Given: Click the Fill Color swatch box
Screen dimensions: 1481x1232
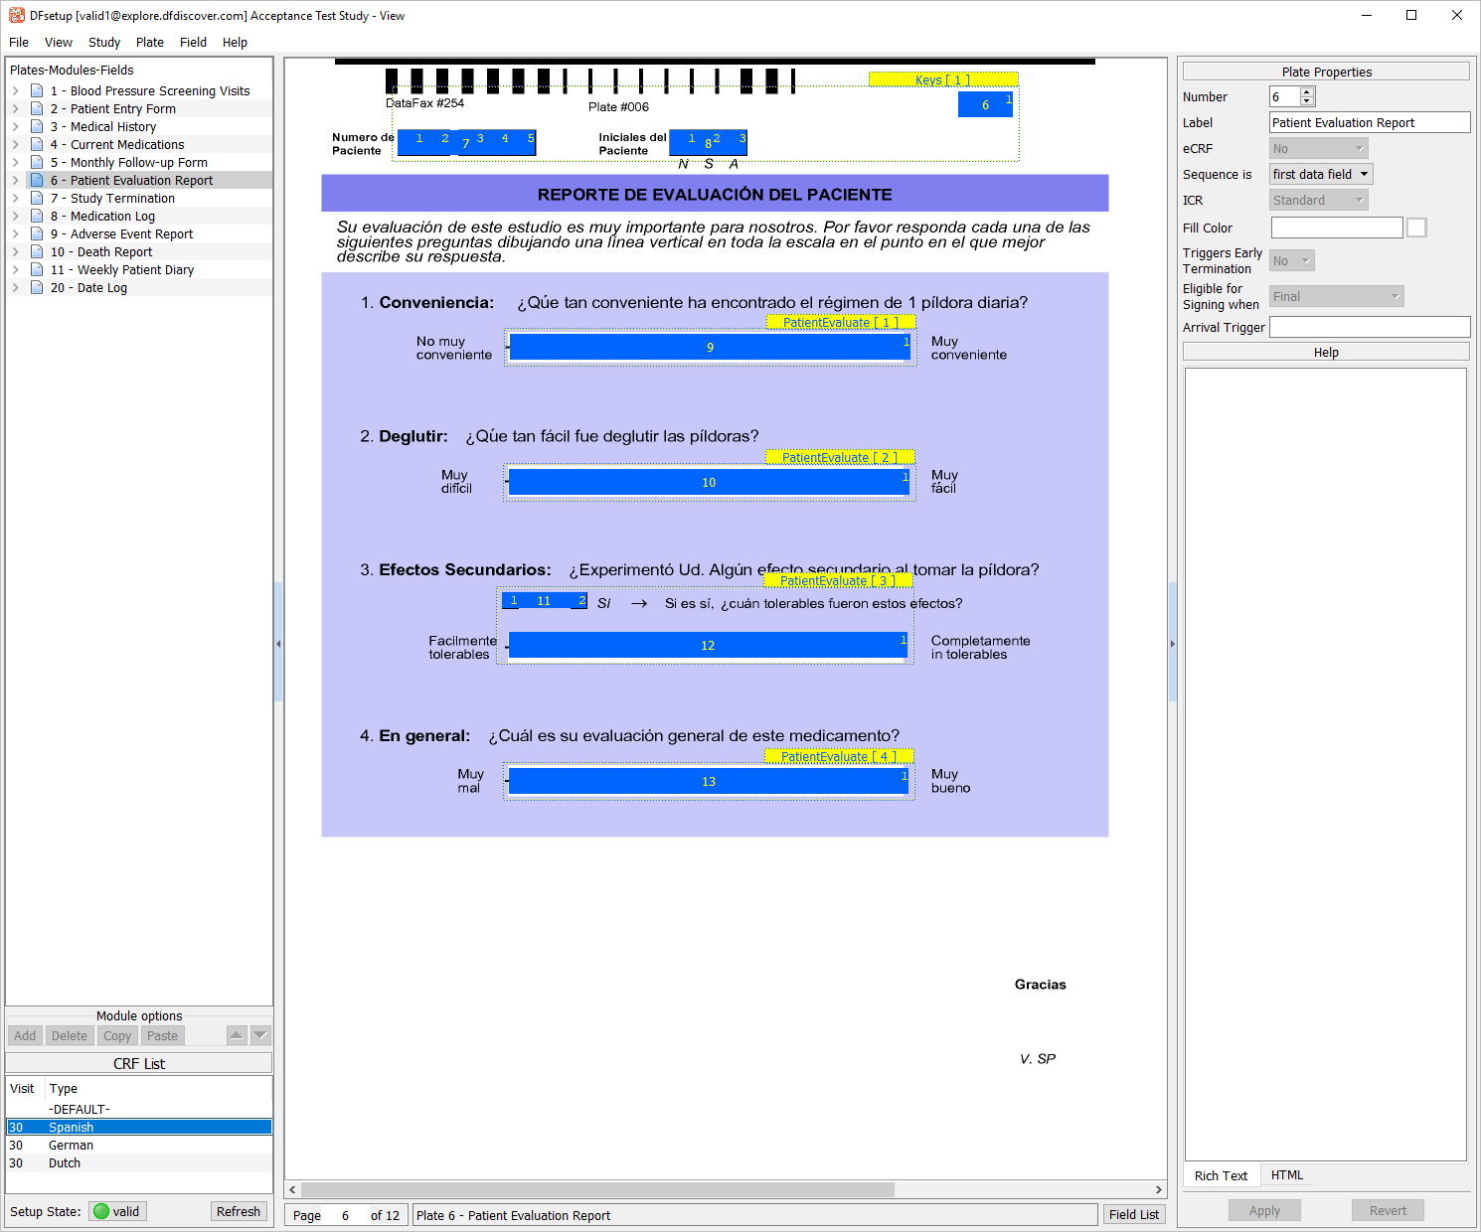Looking at the screenshot, I should 1416,228.
